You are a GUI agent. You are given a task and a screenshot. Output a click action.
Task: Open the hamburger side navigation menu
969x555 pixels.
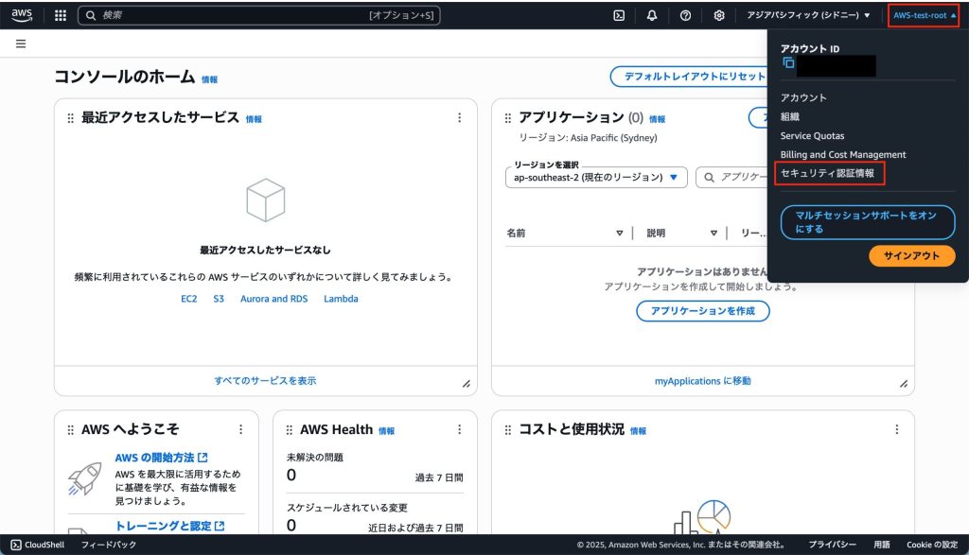pyautogui.click(x=21, y=43)
